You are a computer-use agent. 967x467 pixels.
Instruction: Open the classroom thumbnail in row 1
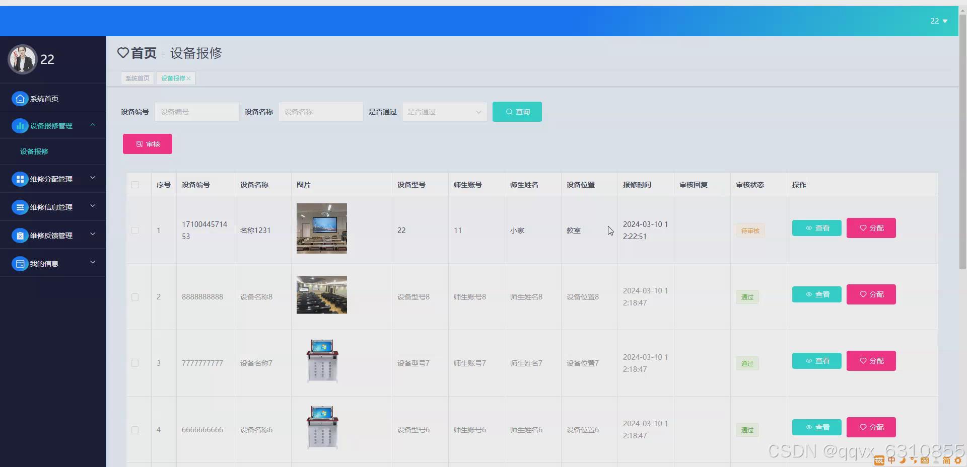pos(322,228)
